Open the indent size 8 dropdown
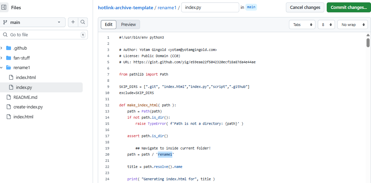This screenshot has width=371, height=183. coord(326,25)
